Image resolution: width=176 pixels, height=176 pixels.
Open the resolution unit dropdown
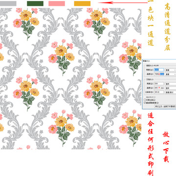point(171,92)
